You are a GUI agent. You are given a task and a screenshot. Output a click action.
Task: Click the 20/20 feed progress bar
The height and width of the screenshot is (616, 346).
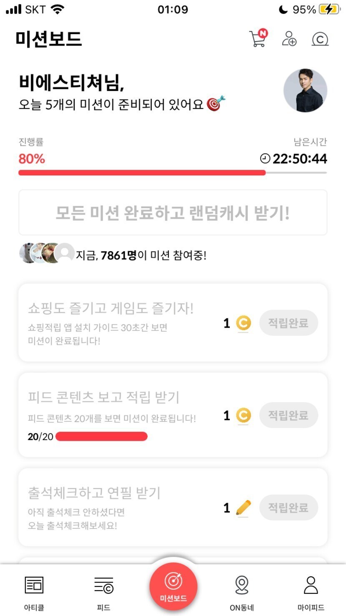[101, 437]
